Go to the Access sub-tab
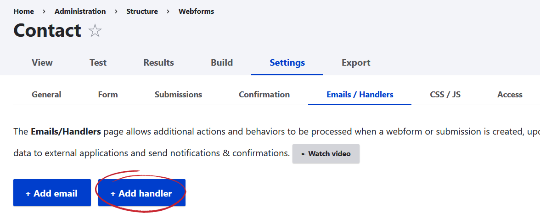This screenshot has height=214, width=540. 510,95
